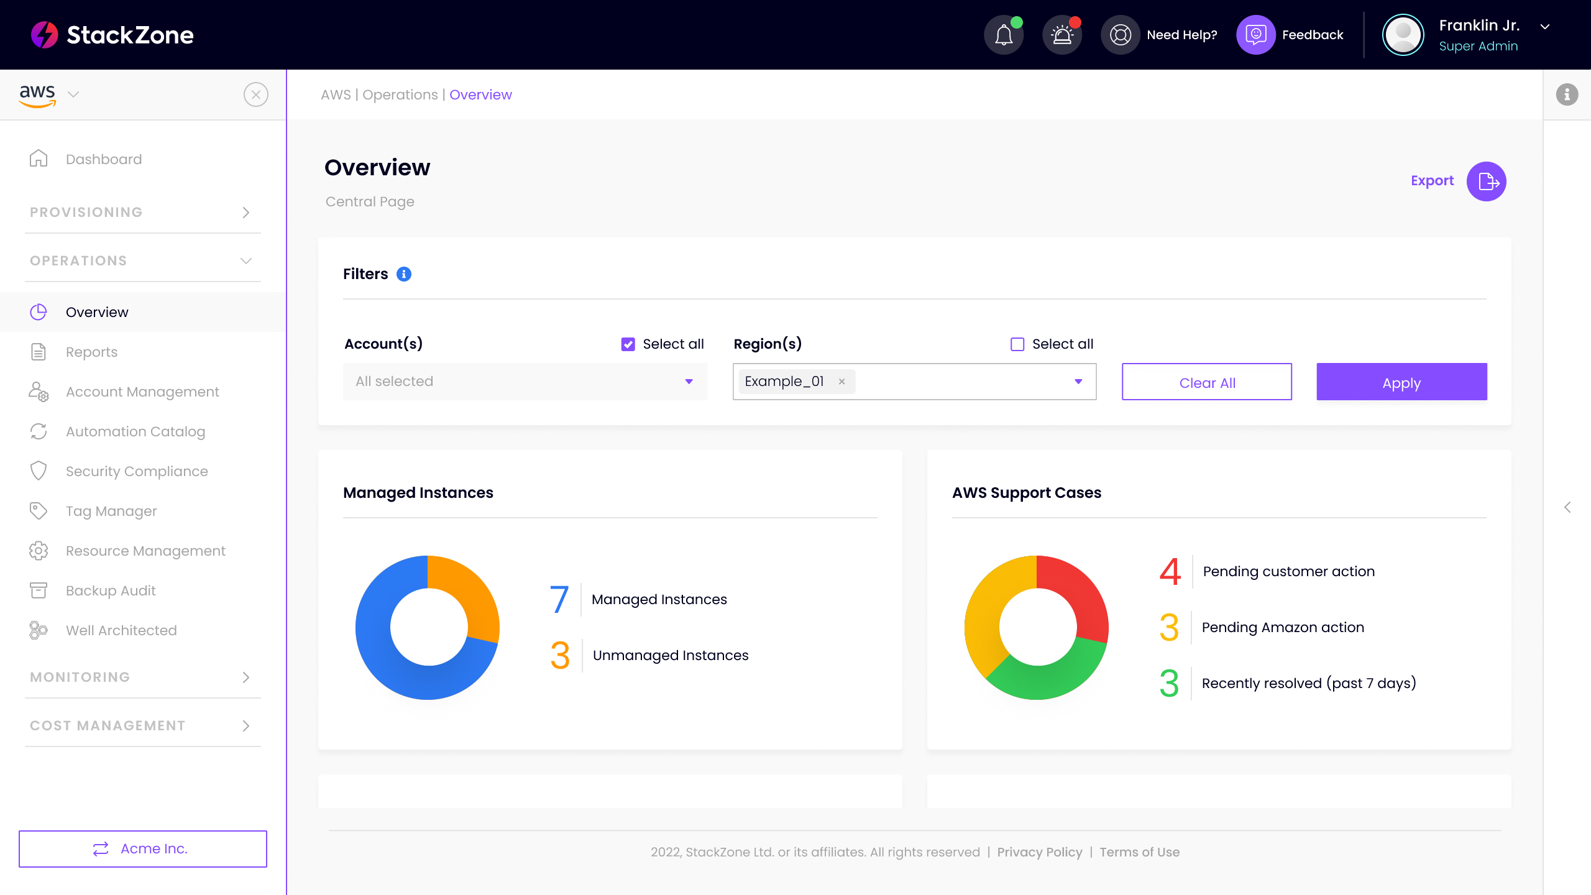Click the Dashboard home icon
Viewport: 1591px width, 895px height.
pyautogui.click(x=39, y=158)
